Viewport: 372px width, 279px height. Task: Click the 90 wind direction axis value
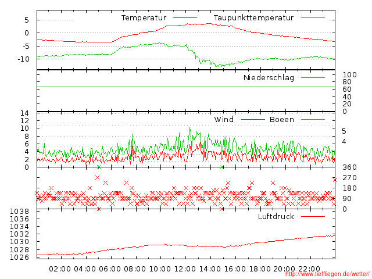tap(347, 199)
